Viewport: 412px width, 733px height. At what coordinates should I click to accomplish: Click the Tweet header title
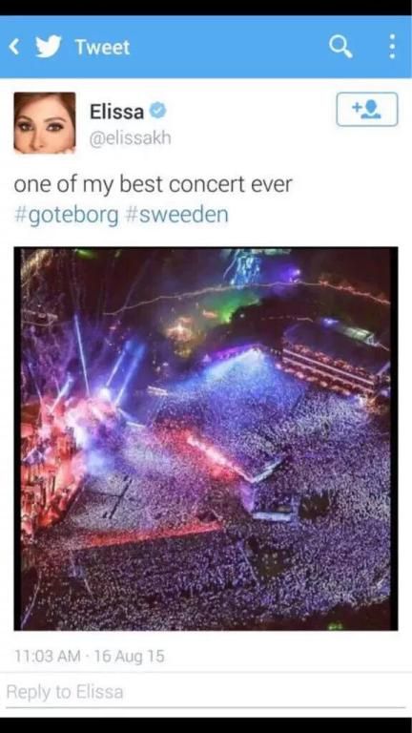pos(103,47)
